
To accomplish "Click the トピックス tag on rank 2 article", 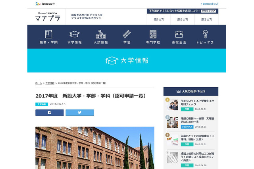I will pos(187,127).
